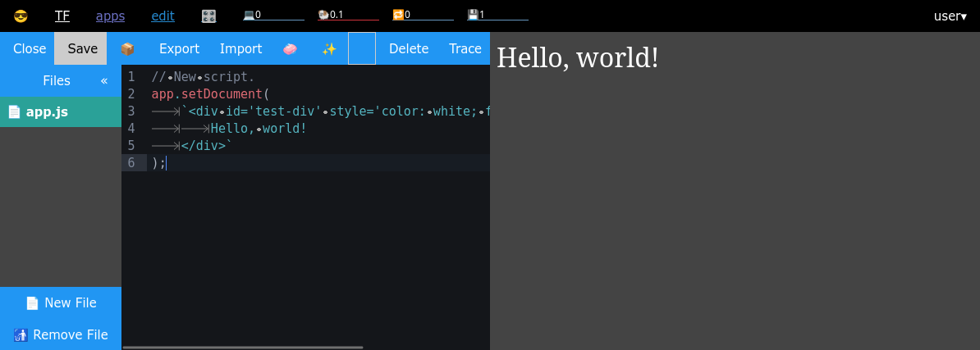Click the blank blue toolbar box
Screen dimensions: 980x350
(362, 48)
